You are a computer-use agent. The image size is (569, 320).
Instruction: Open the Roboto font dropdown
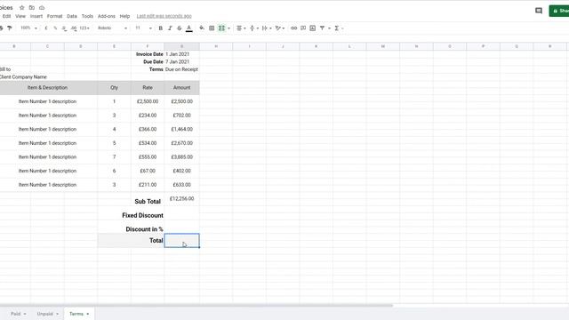(x=113, y=28)
